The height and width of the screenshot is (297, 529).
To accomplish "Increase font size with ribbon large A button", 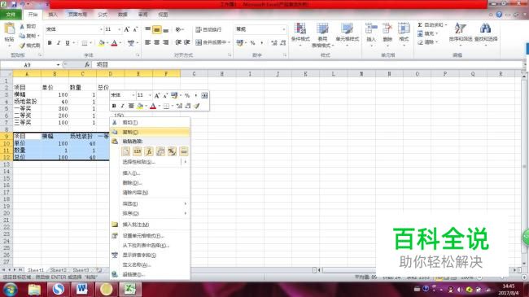I will click(x=127, y=29).
